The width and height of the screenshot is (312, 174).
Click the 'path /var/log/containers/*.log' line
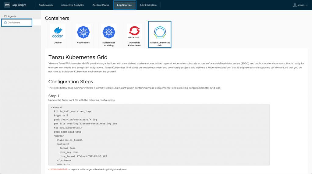coord(76,120)
